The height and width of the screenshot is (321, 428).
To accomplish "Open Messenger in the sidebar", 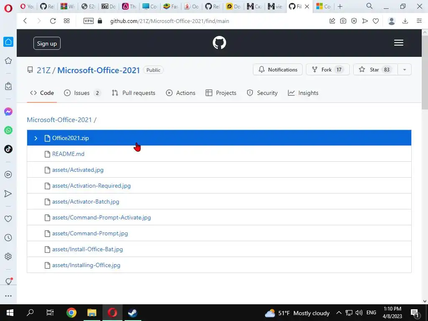I will (x=8, y=112).
